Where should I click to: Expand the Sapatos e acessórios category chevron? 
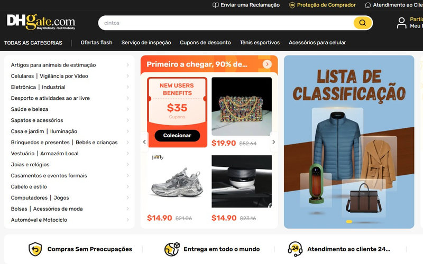coord(127,120)
